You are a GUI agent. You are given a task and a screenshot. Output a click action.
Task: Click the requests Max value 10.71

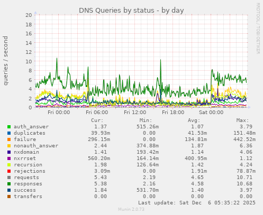tap(244, 177)
